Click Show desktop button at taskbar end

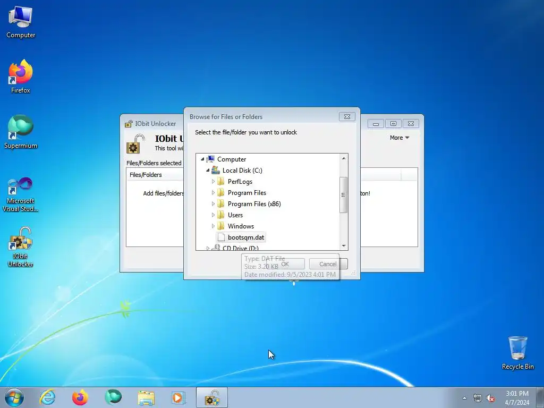click(540, 397)
